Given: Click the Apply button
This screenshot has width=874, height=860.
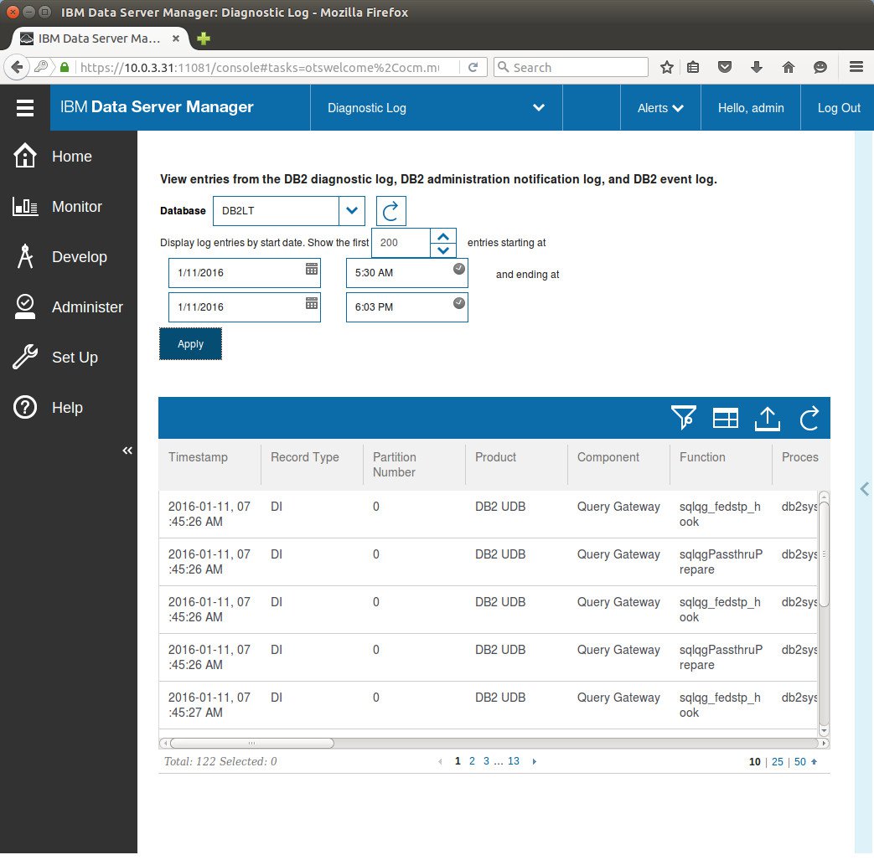Looking at the screenshot, I should coord(190,343).
